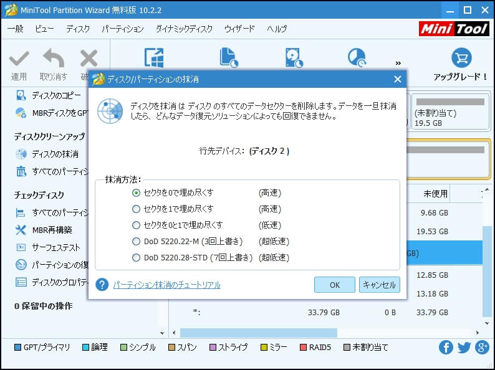Viewport: 495px width, 370px height.
Task: Minimize the MiniTool Partition Wizard window
Action: [450, 11]
